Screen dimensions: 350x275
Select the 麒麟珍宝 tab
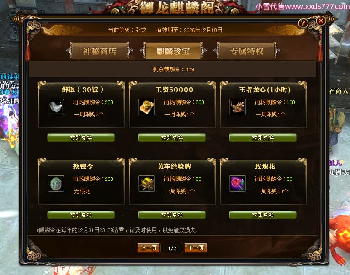click(173, 51)
